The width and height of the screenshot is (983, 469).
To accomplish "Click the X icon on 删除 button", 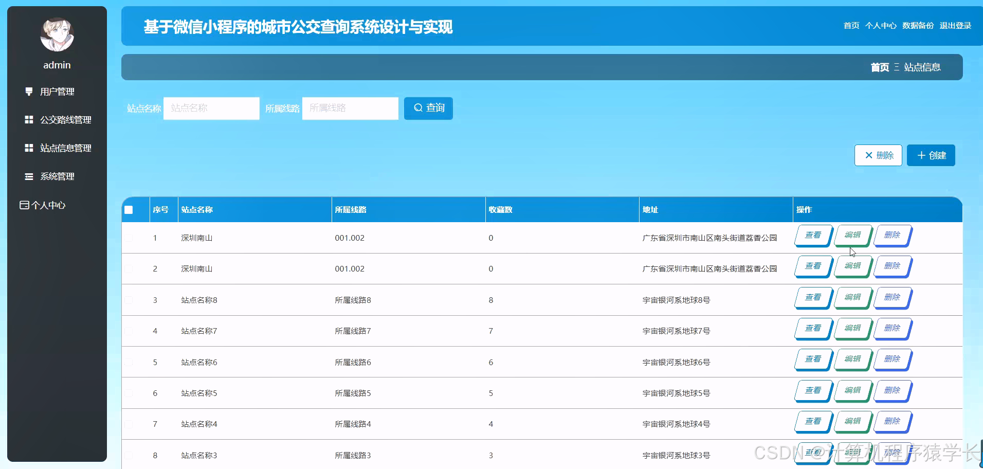I will click(x=869, y=155).
